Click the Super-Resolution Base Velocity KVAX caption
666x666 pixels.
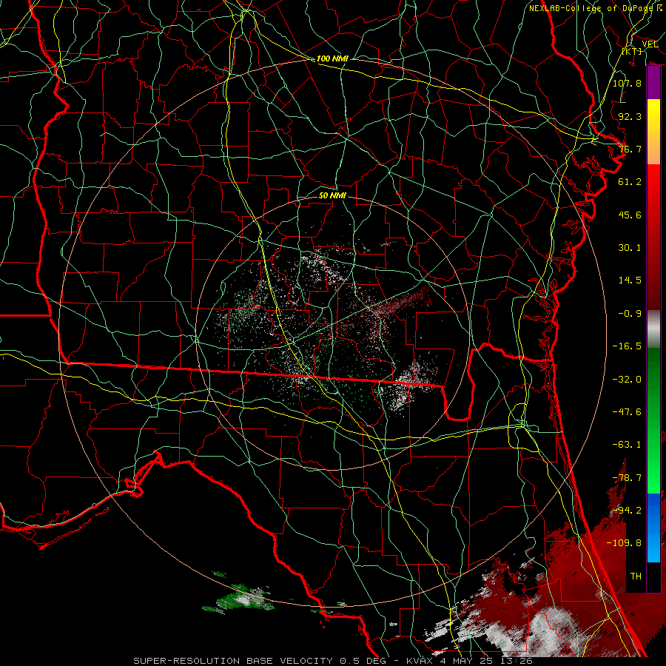pos(333,661)
